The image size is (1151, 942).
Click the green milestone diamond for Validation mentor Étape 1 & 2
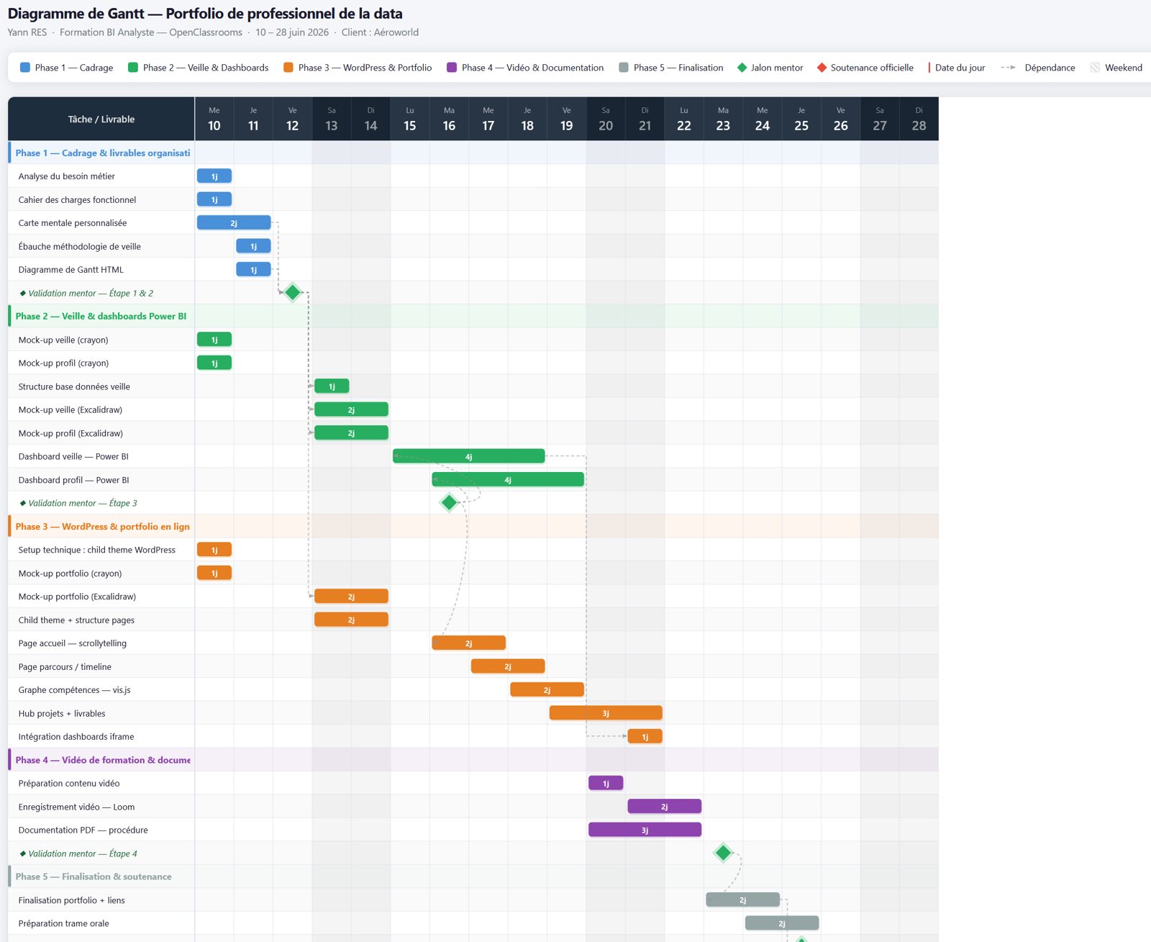[292, 292]
